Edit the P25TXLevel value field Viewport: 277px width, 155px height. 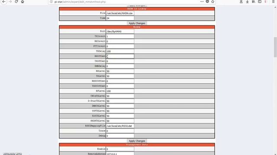click(x=120, y=116)
